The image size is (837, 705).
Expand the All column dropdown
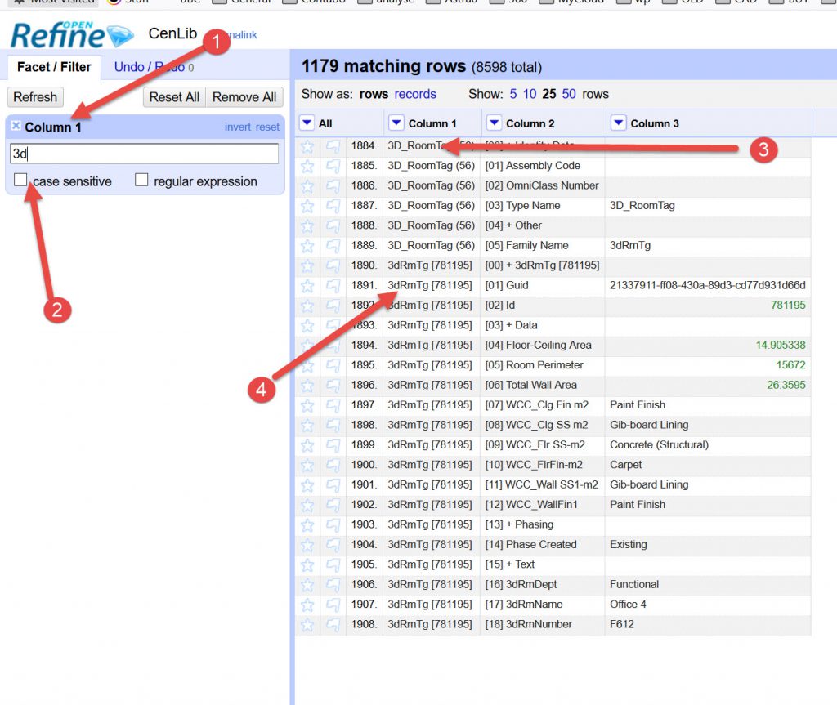click(307, 123)
